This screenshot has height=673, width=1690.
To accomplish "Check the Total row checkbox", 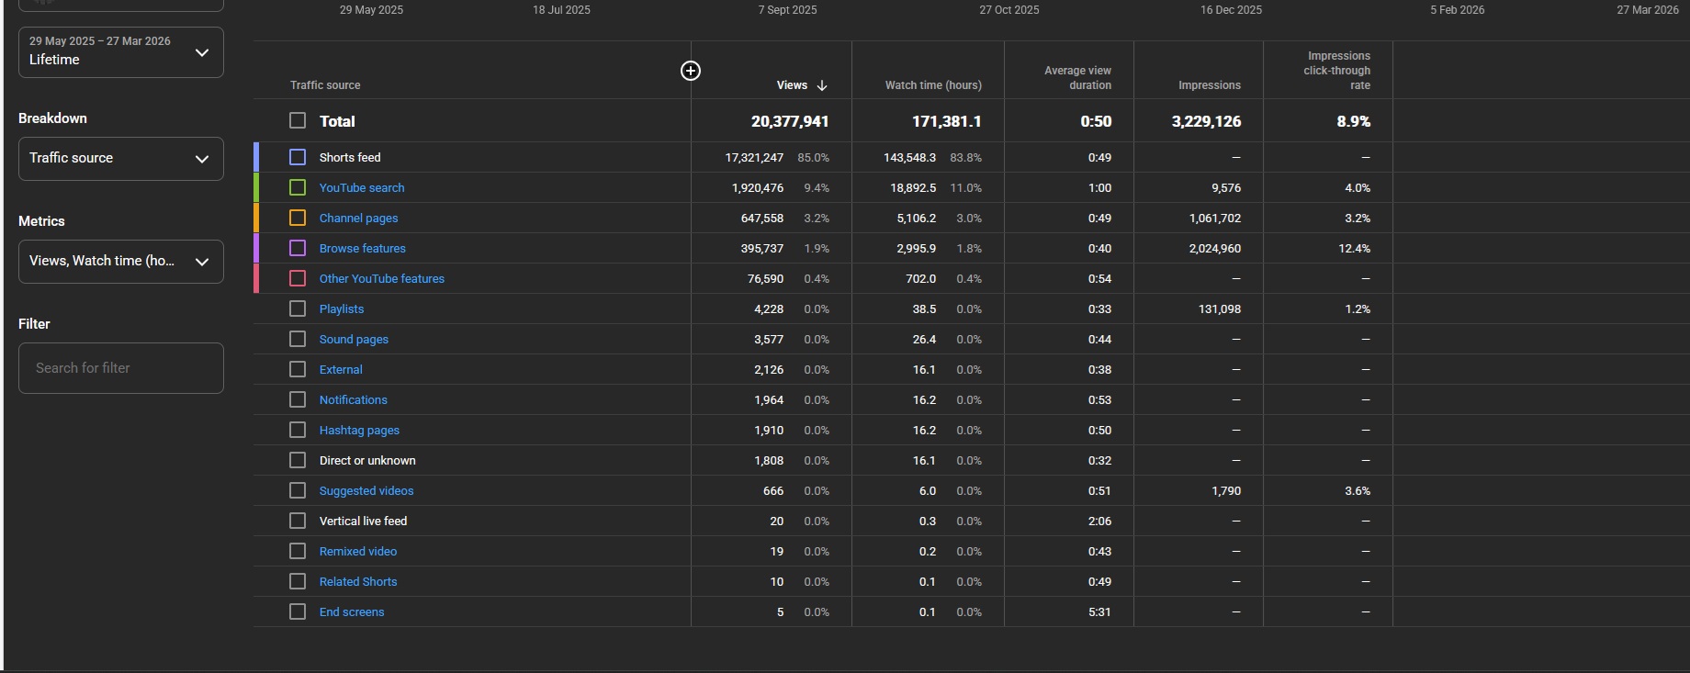I will tap(298, 120).
